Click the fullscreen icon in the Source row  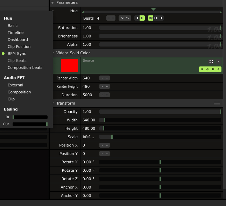(211, 62)
